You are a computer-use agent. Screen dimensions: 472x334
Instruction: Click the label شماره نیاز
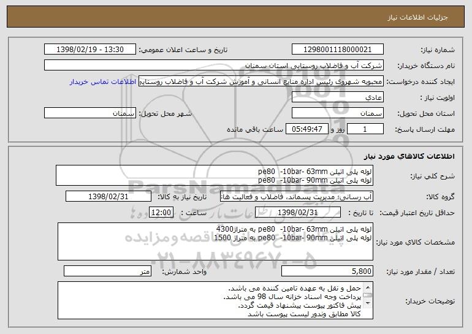pyautogui.click(x=438, y=50)
